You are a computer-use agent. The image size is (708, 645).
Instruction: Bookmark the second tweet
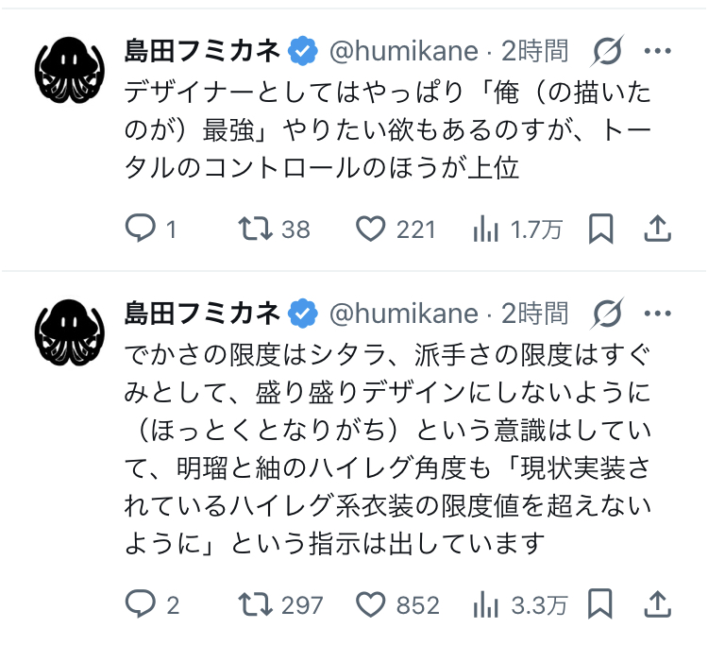tap(600, 603)
